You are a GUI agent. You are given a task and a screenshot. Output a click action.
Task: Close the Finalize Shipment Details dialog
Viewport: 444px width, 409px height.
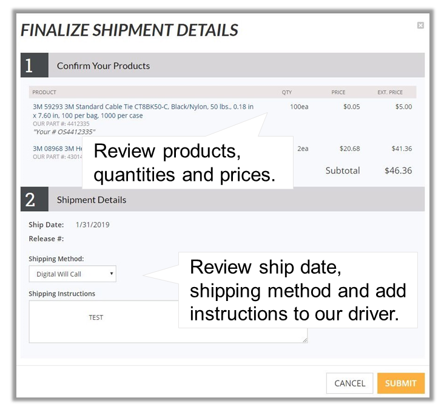point(420,25)
